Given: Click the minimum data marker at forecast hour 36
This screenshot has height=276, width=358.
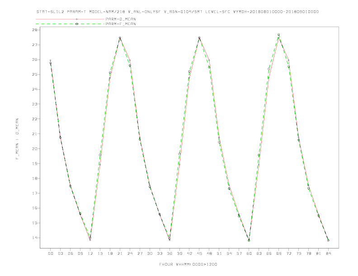Looking at the screenshot, I should 170,239.
